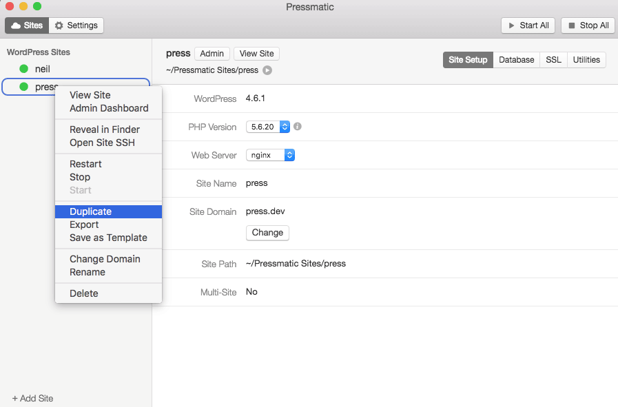Click the red close window button
Screen dimensions: 618x407
pyautogui.click(x=10, y=6)
